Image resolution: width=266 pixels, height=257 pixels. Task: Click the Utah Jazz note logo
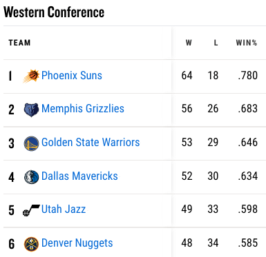point(31,210)
